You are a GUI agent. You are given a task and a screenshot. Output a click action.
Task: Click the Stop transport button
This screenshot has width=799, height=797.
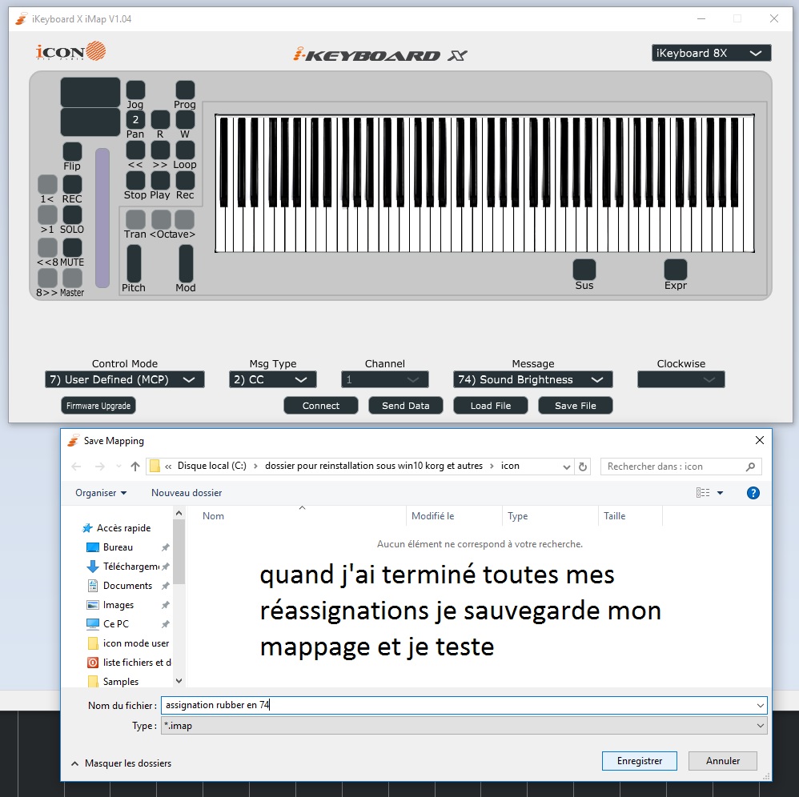[x=135, y=181]
